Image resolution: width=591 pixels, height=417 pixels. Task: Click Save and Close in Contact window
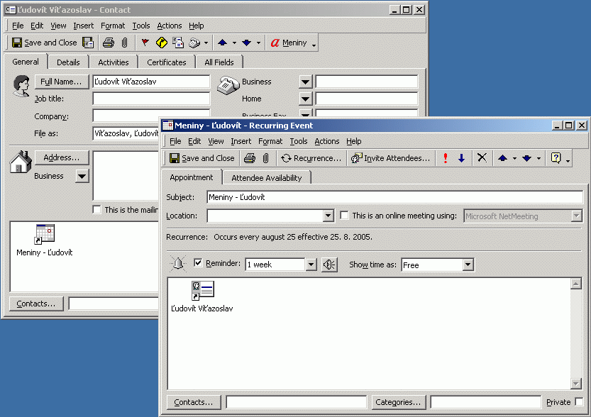[x=45, y=43]
